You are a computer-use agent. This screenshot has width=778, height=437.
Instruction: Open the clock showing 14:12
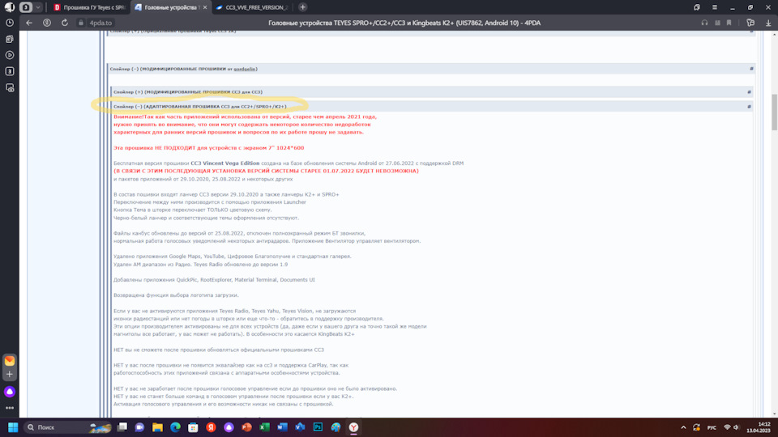759,427
